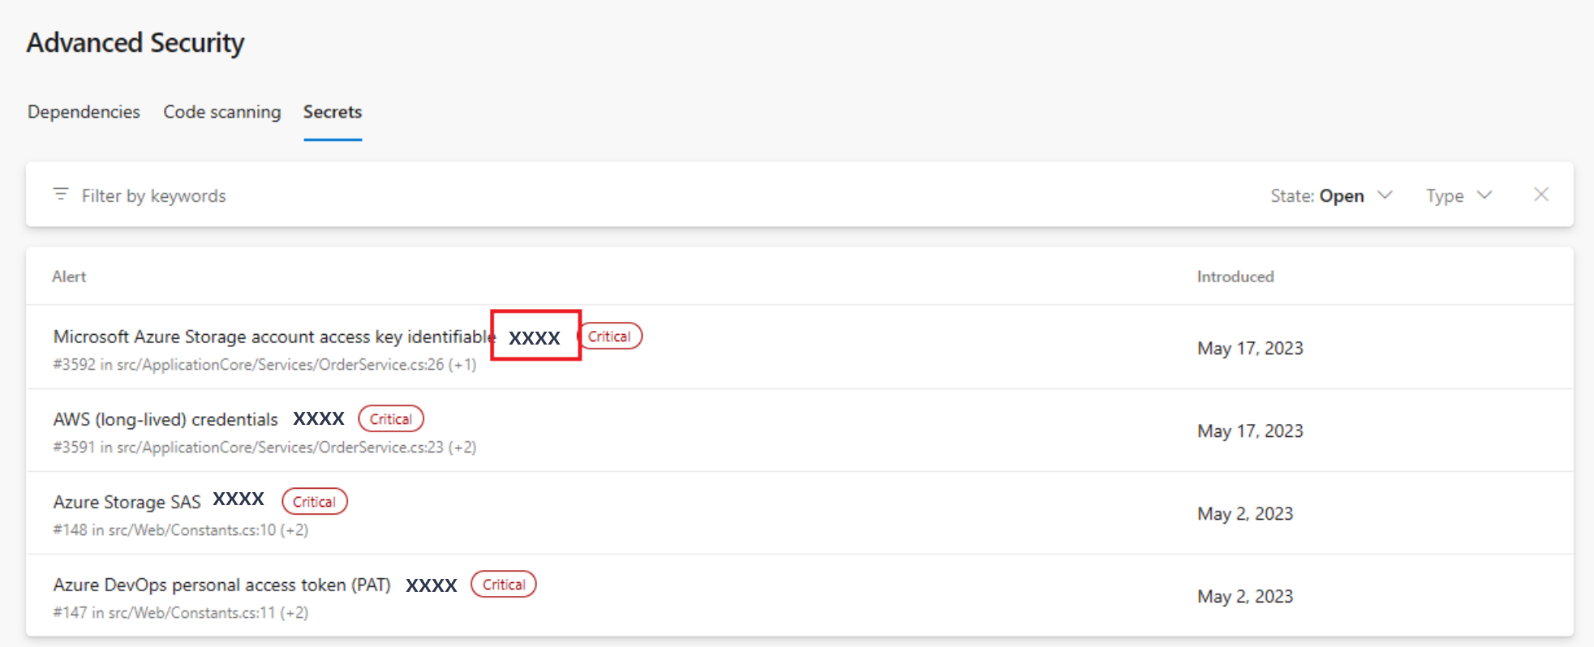Image resolution: width=1594 pixels, height=647 pixels.
Task: Open the Type filter dropdown
Action: point(1459,195)
